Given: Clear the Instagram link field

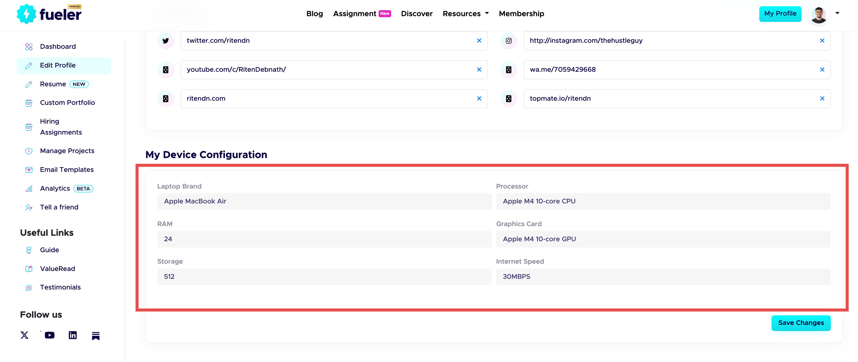Looking at the screenshot, I should 822,41.
